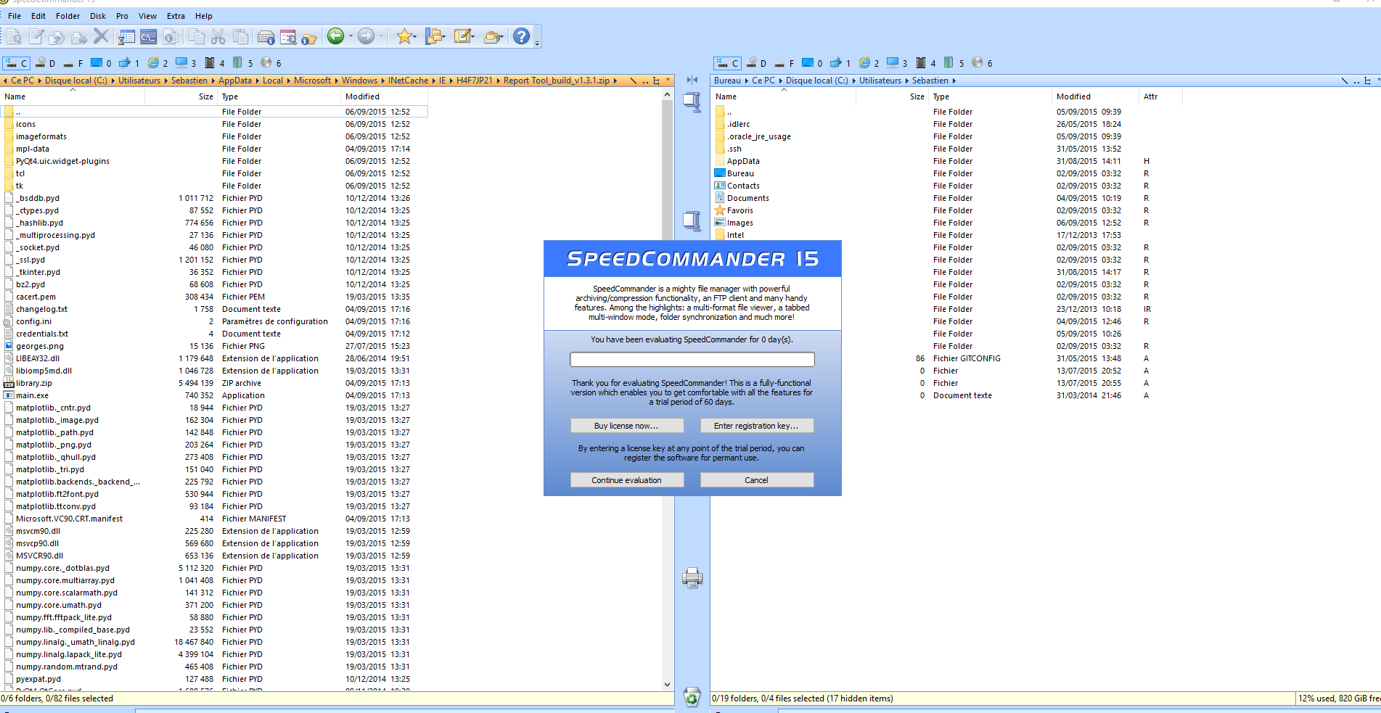The image size is (1381, 713).
Task: Expand the arrow after Bureau in right path
Action: [747, 81]
